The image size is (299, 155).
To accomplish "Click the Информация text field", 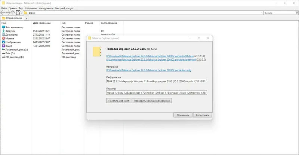I will pos(157,81).
